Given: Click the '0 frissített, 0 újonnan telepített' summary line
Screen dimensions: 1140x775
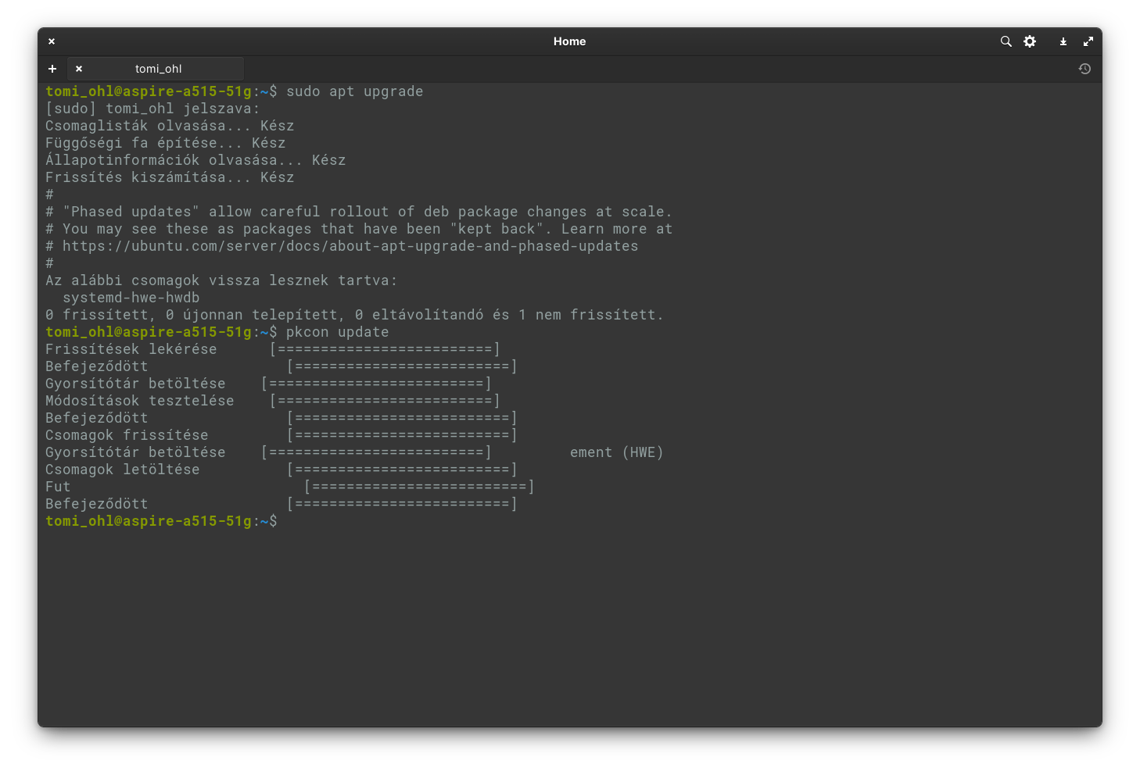Looking at the screenshot, I should tap(354, 315).
